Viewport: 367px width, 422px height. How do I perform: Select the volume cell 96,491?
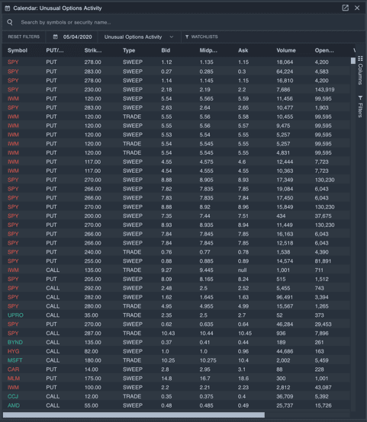[285, 297]
